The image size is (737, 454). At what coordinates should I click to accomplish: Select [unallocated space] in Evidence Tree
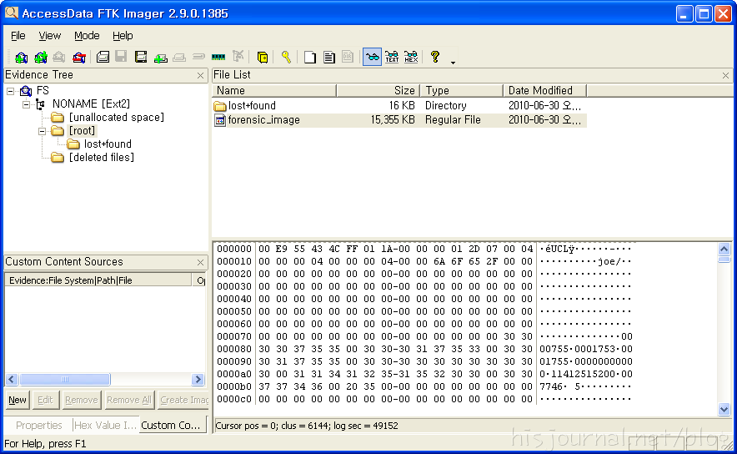tap(117, 117)
